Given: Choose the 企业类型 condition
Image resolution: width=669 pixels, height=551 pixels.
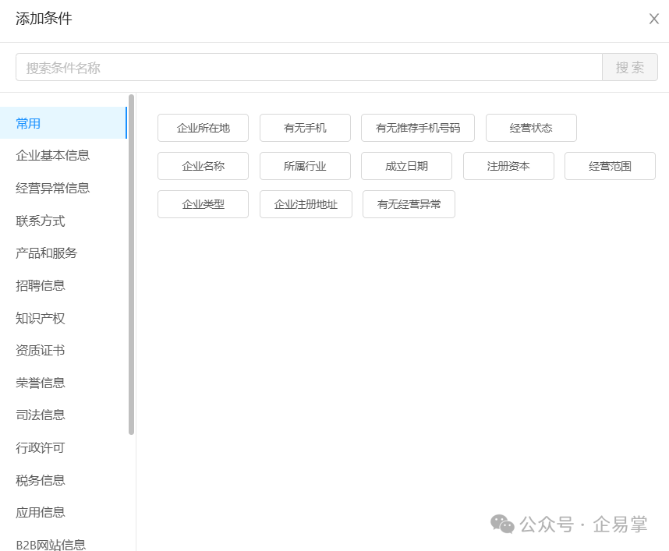Looking at the screenshot, I should coord(203,204).
